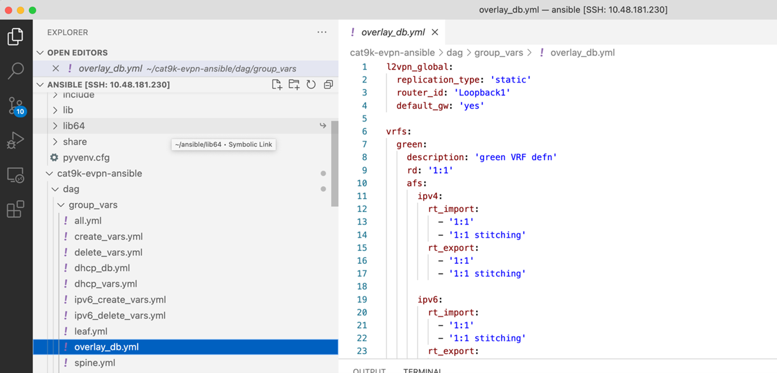Collapse the Open Editors section

pyautogui.click(x=40, y=53)
